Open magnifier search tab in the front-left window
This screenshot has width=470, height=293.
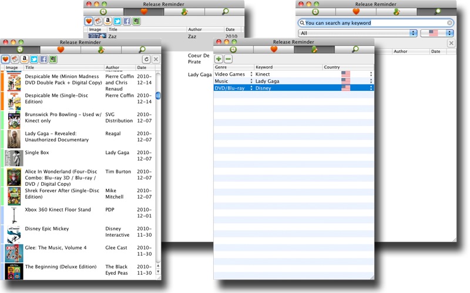pos(142,50)
